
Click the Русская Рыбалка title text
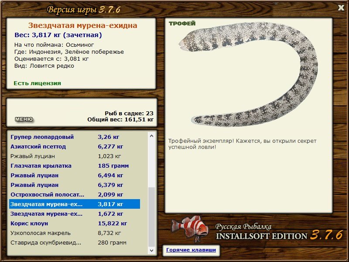pyautogui.click(x=243, y=227)
